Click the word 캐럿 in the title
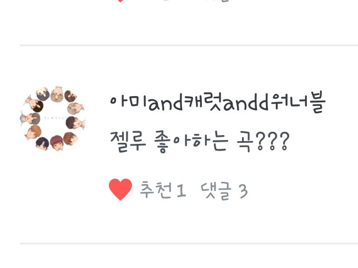This screenshot has width=358, height=268. click(202, 102)
